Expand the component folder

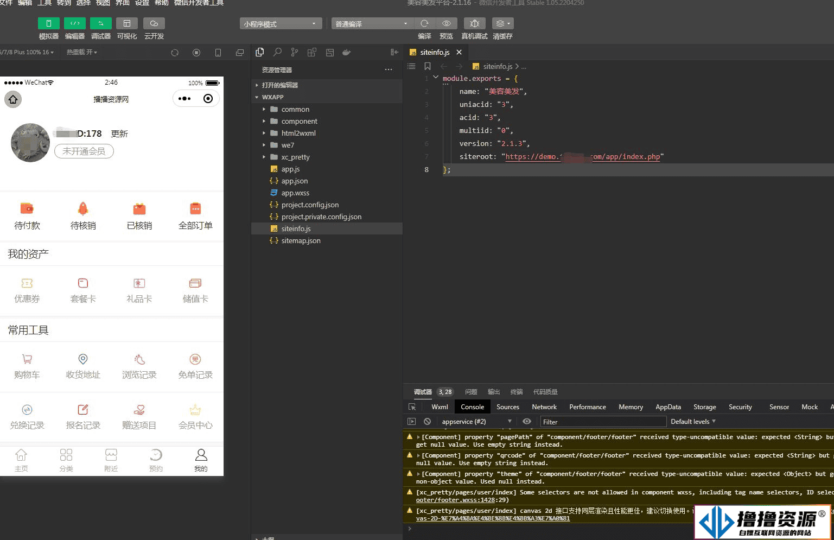click(x=327, y=121)
